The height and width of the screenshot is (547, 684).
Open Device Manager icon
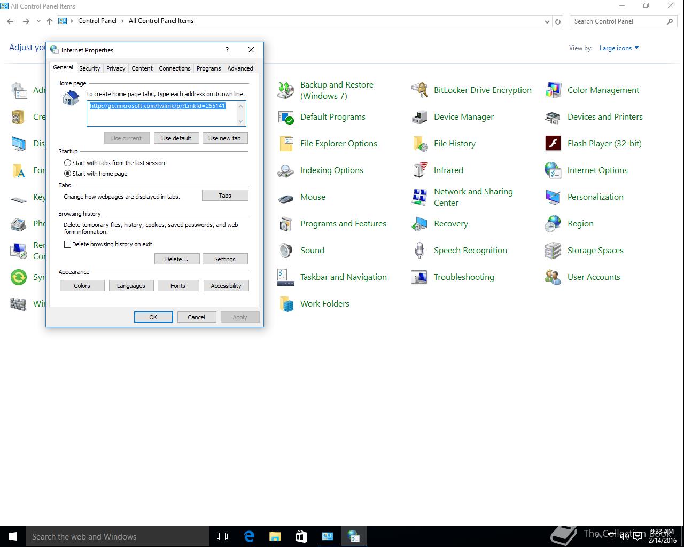pos(419,117)
